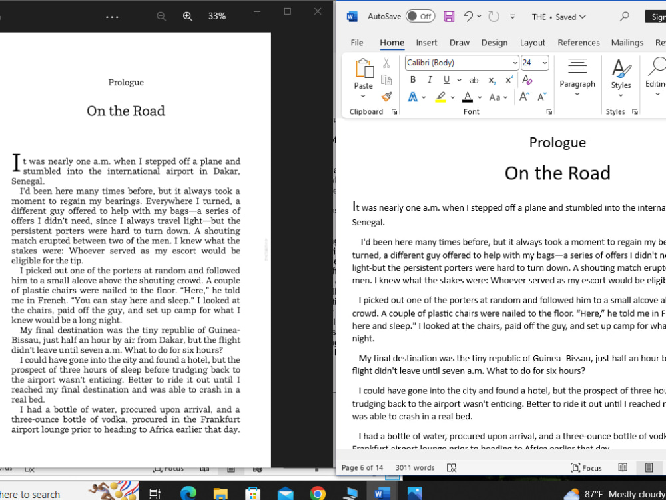
Task: Enable Focus mode in the right Word window
Action: 586,468
